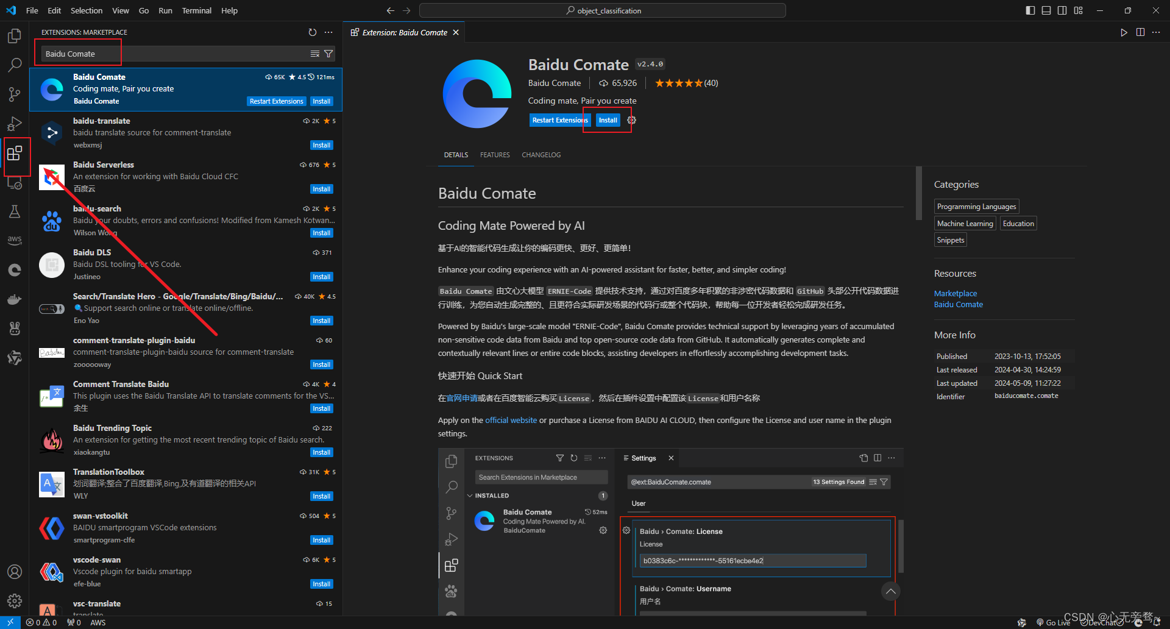Open Go Live in status bar
Image resolution: width=1170 pixels, height=629 pixels.
[x=1053, y=622]
